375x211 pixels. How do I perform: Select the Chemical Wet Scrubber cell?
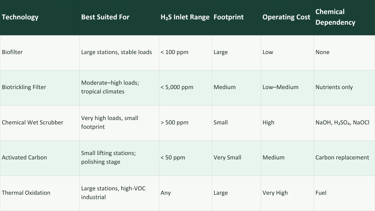point(32,123)
